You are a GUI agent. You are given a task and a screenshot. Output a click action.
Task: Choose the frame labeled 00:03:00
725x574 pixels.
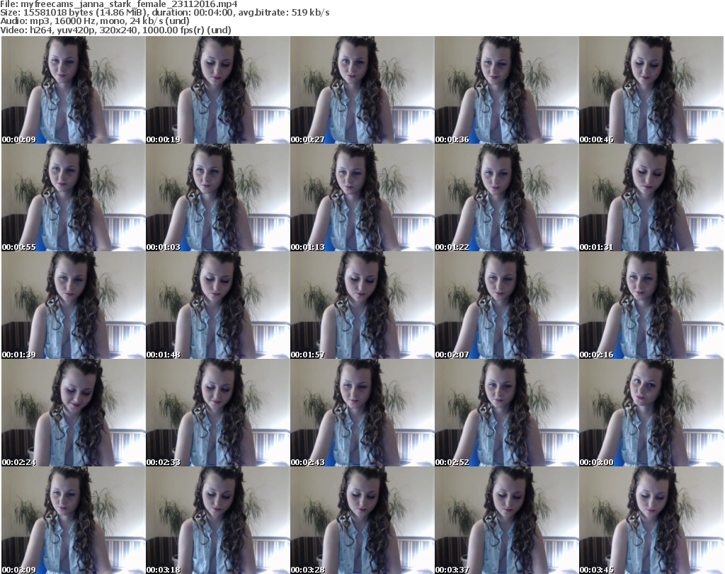tap(651, 413)
